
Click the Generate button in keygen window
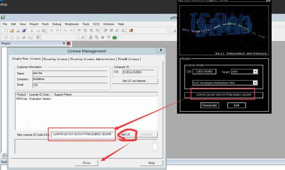[x=210, y=105]
